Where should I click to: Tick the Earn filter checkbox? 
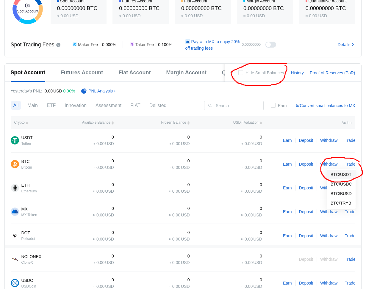click(273, 105)
